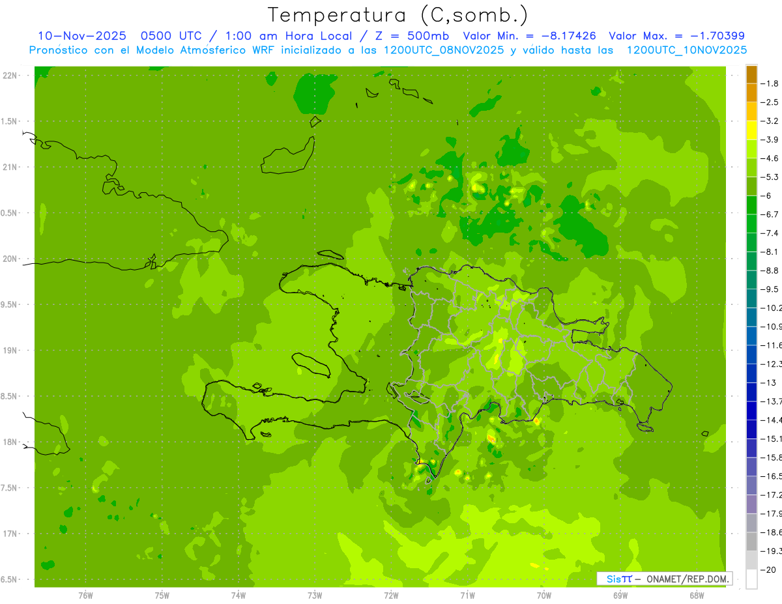Click the '-11.6' legend value
The height and width of the screenshot is (604, 782).
pos(772,345)
